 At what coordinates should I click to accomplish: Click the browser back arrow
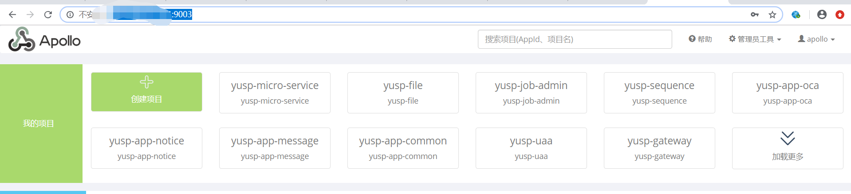tap(12, 15)
